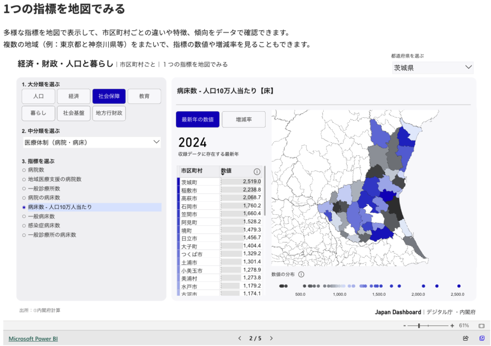Image resolution: width=491 pixels, height=346 pixels.
Task: Click the fit to page icon
Action: coord(481,326)
